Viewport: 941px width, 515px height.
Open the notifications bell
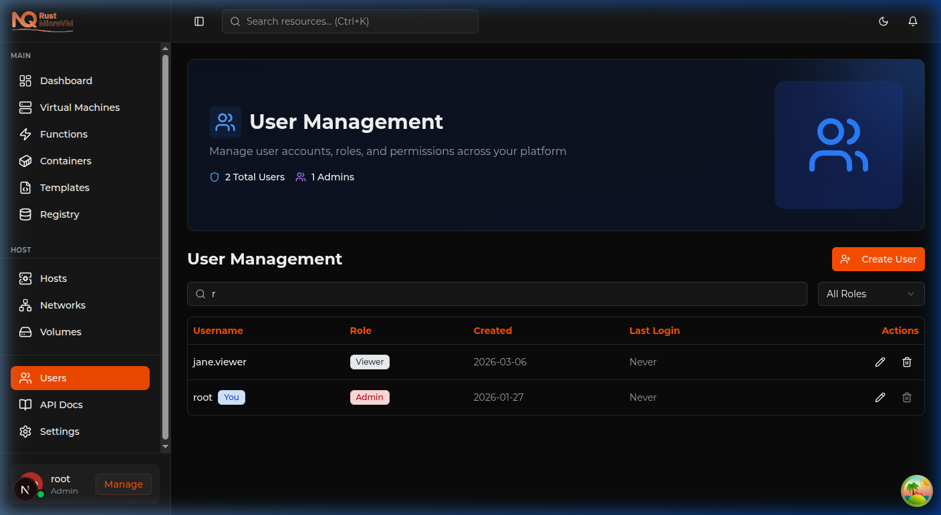coord(913,21)
